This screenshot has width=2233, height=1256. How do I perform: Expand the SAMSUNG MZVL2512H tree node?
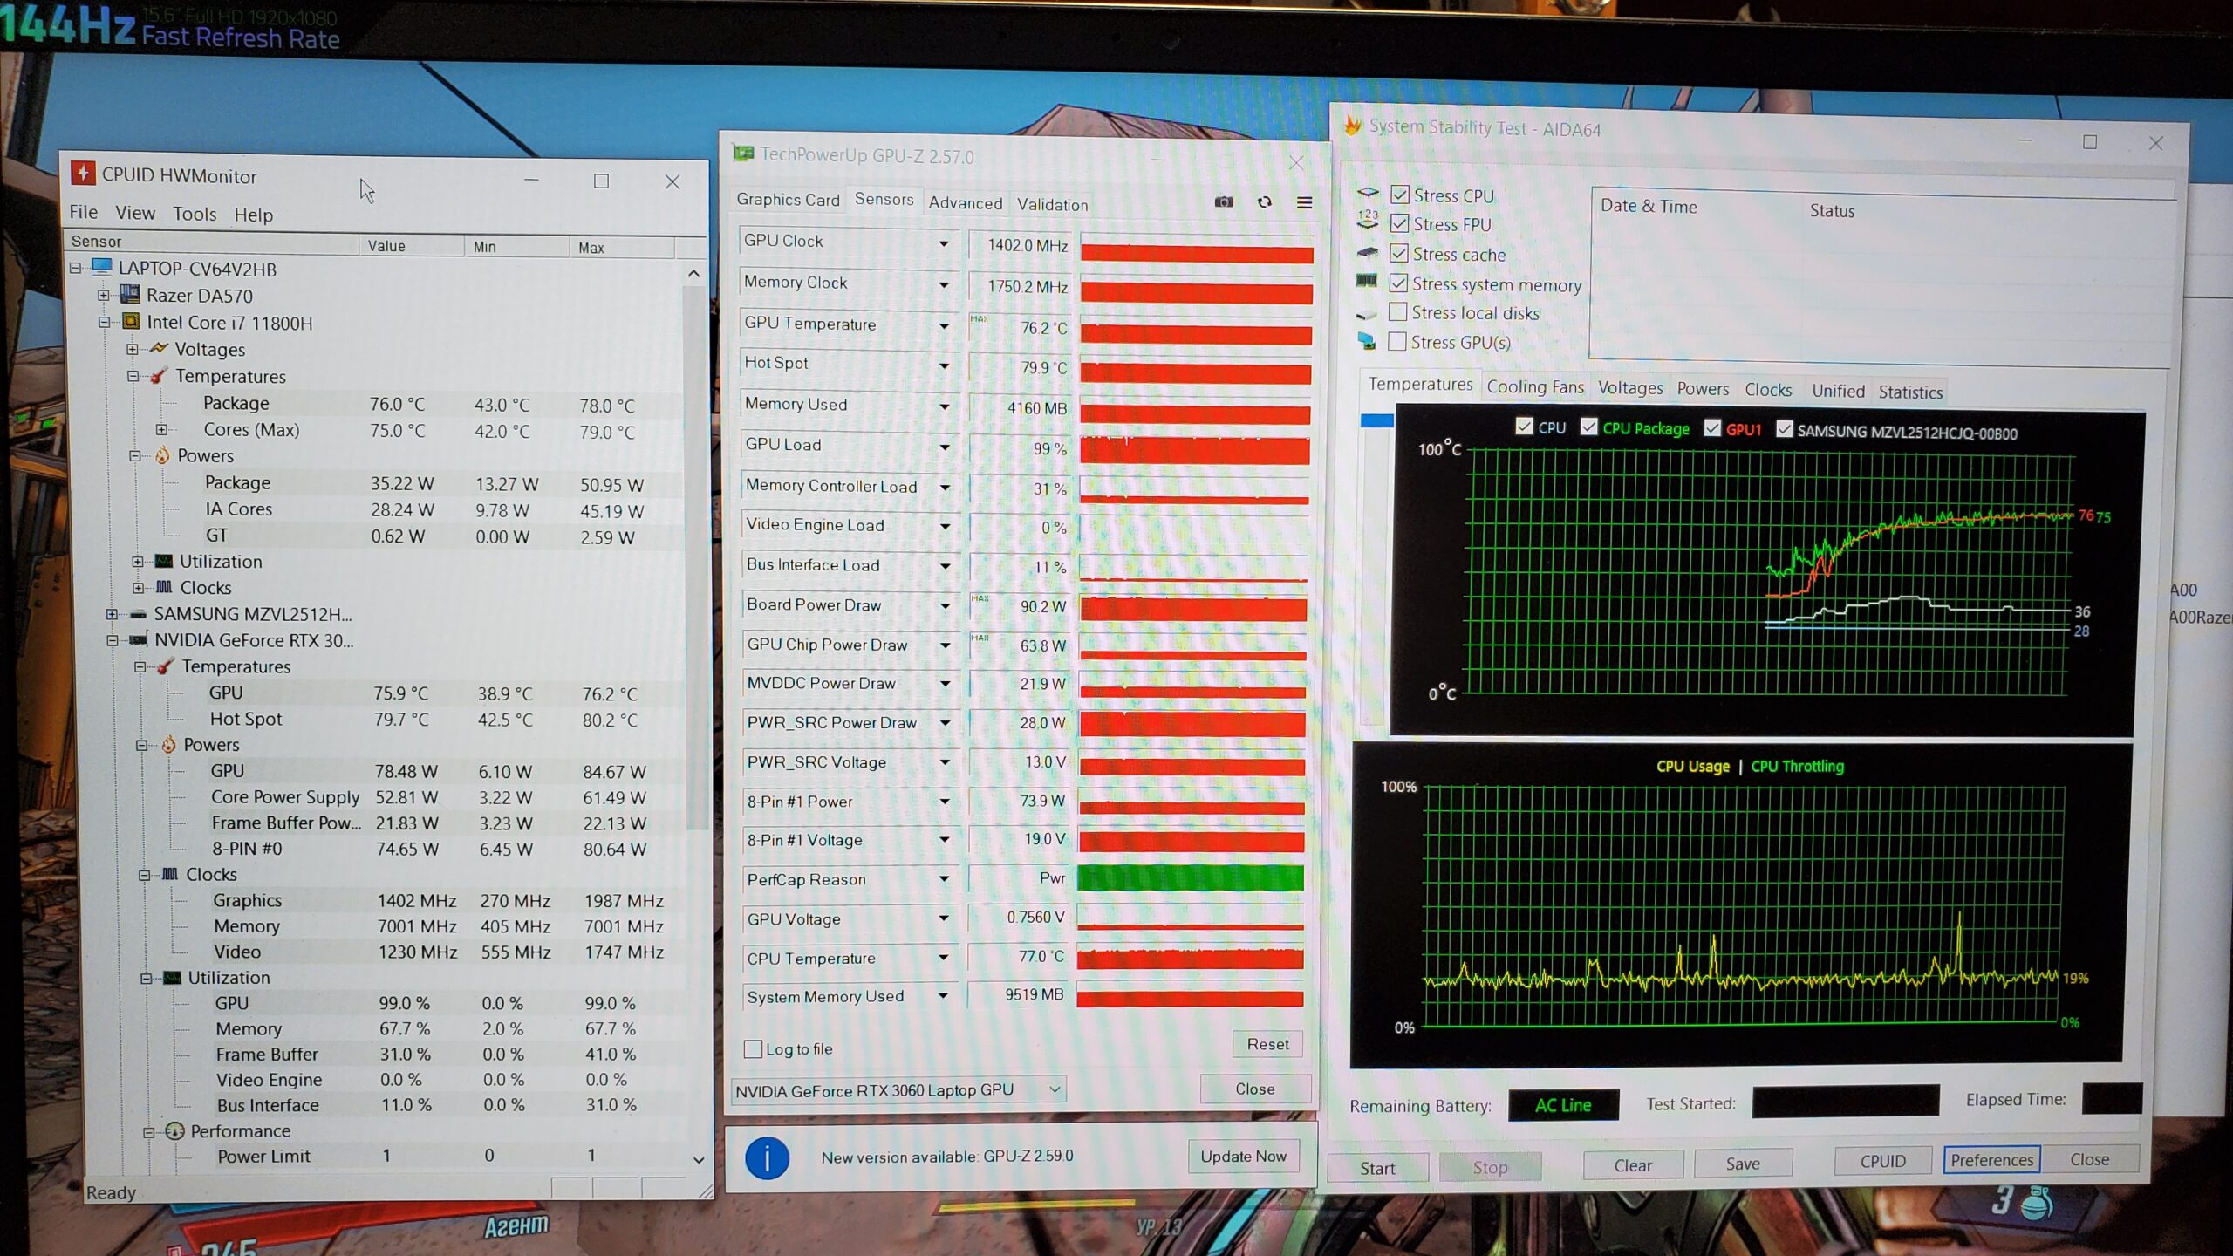click(x=112, y=614)
